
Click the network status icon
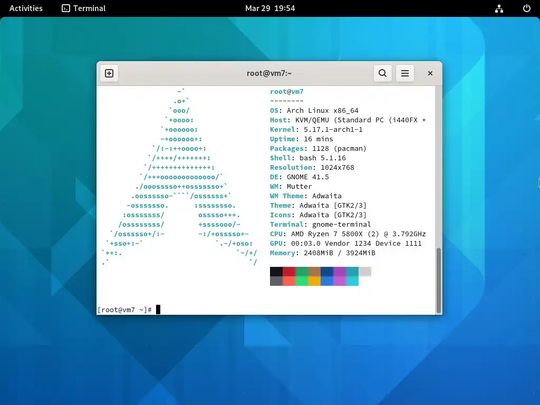pyautogui.click(x=499, y=8)
